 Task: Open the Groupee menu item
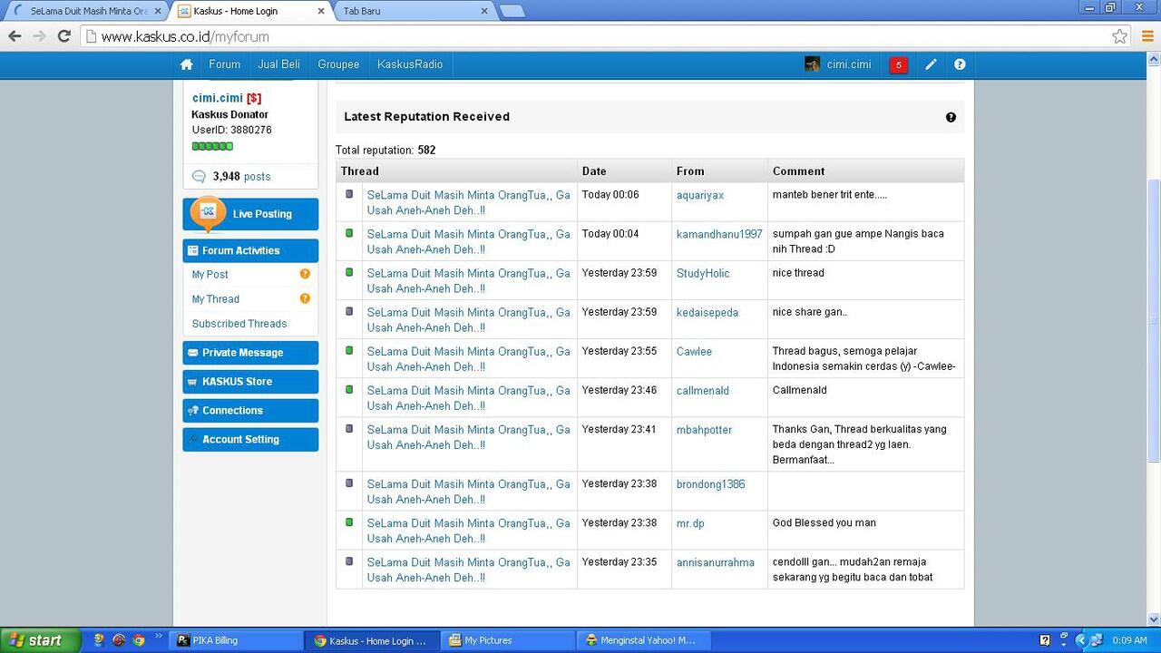tap(338, 64)
